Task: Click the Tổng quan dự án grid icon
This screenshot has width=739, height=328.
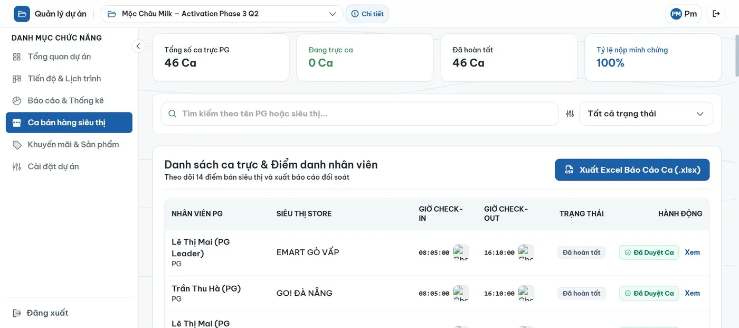Action: [17, 57]
